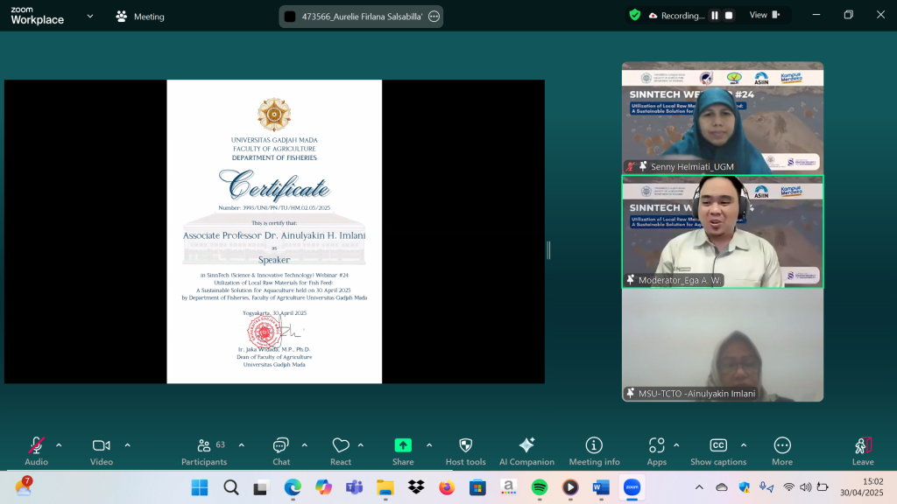
Task: Open Microsoft Store from taskbar
Action: [477, 487]
